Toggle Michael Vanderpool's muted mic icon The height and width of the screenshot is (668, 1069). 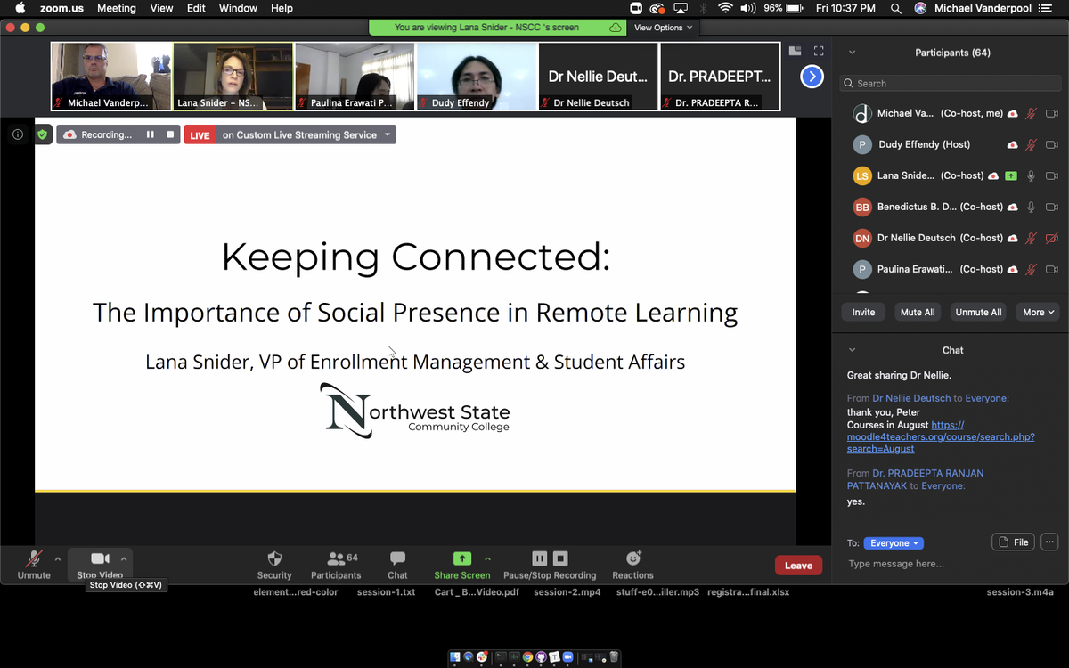[1032, 113]
